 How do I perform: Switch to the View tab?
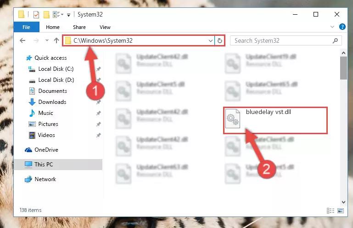tap(105, 27)
